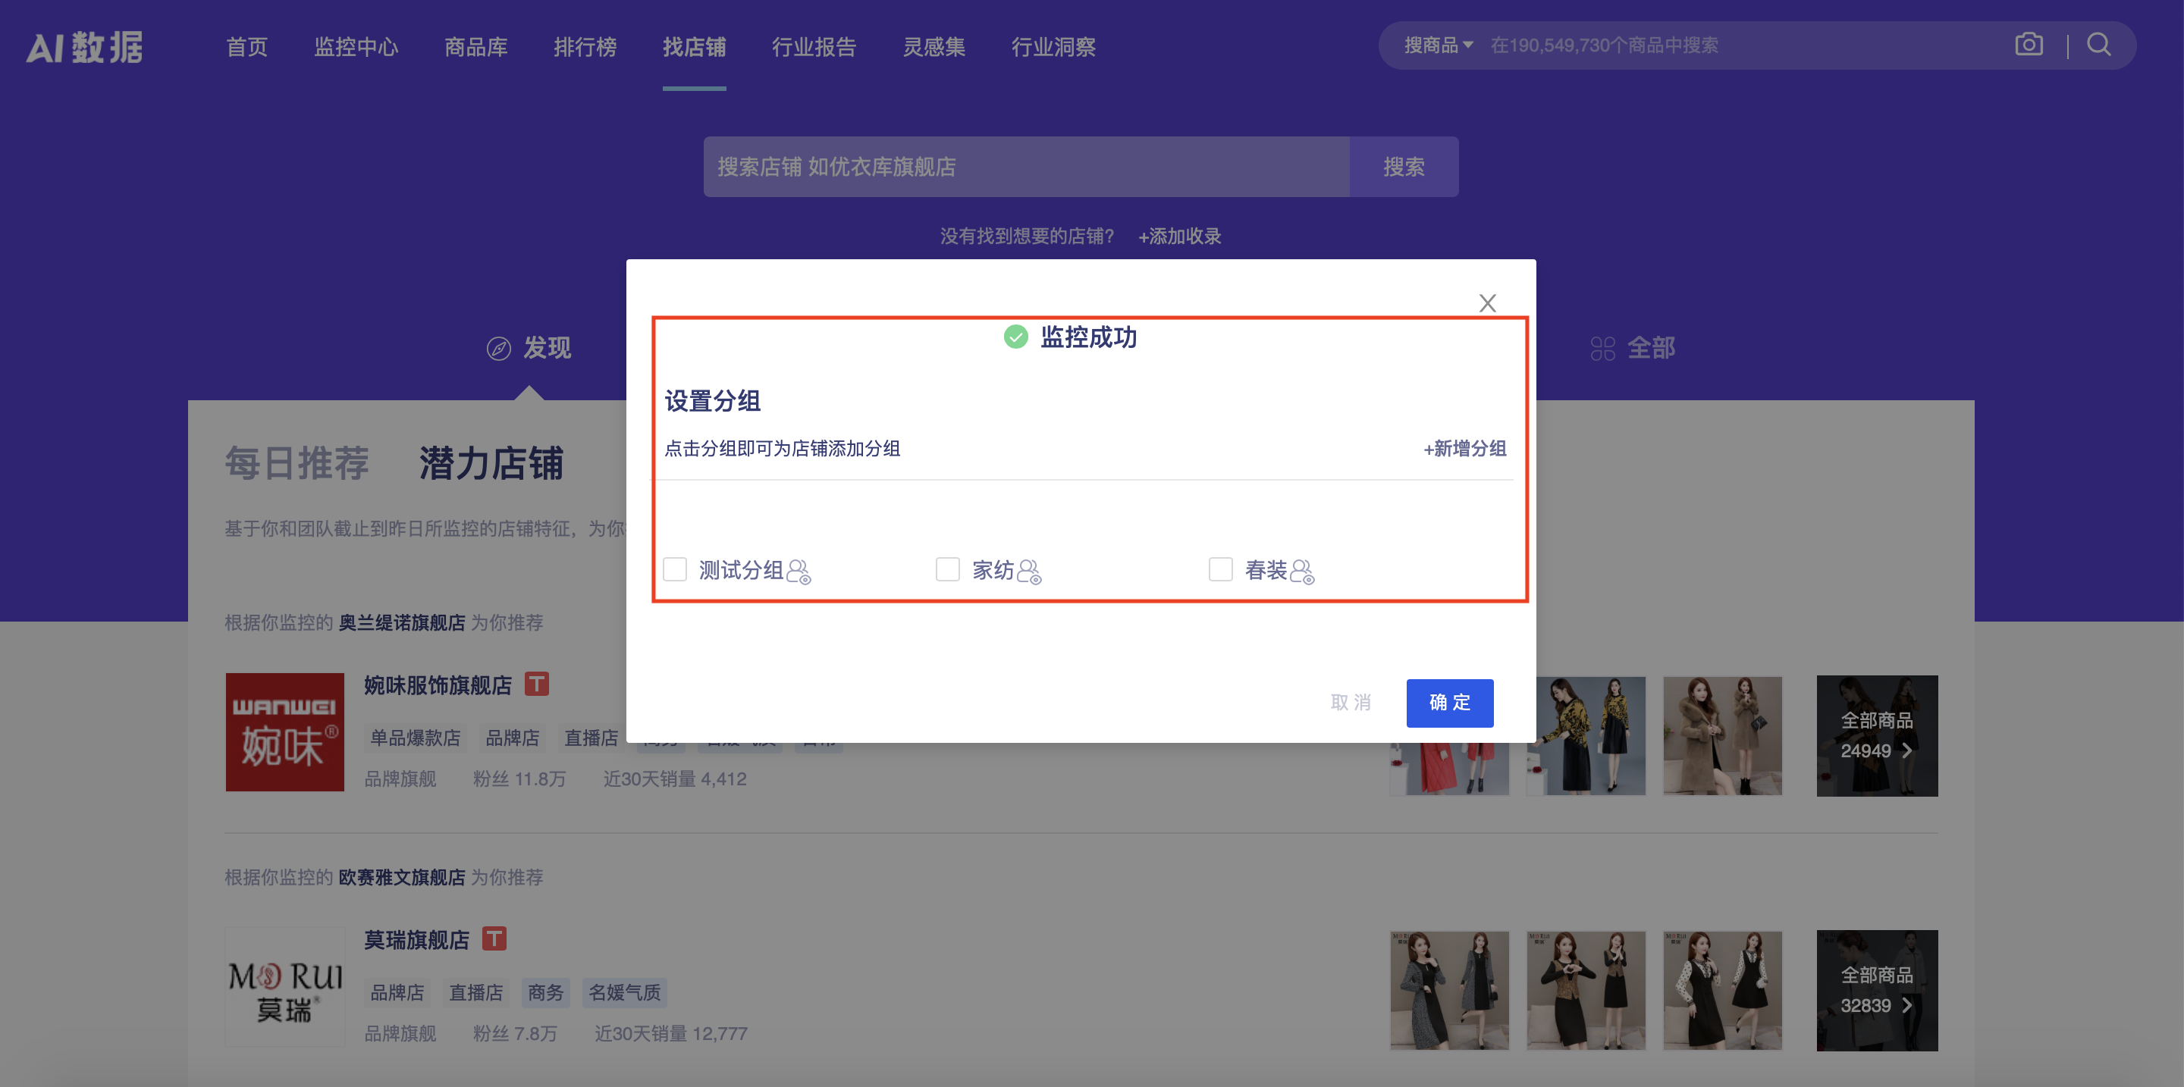Click the magnifier search icon top right
The image size is (2184, 1087).
(2099, 45)
